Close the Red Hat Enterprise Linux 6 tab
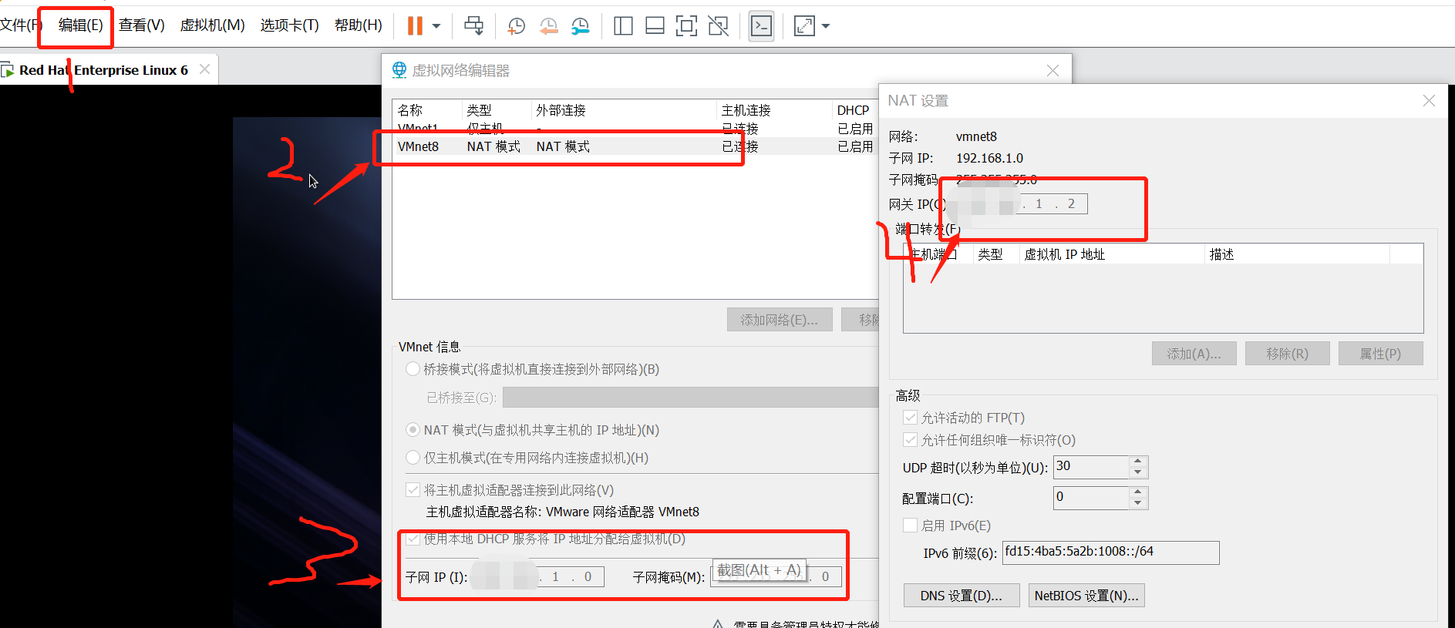Viewport: 1455px width, 628px height. pyautogui.click(x=204, y=69)
